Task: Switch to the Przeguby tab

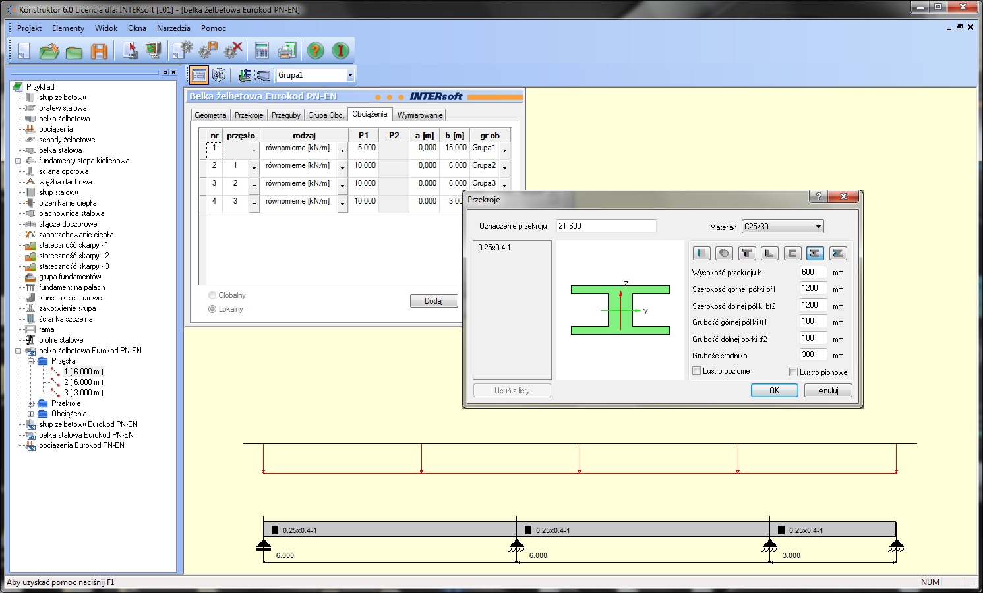Action: point(286,115)
